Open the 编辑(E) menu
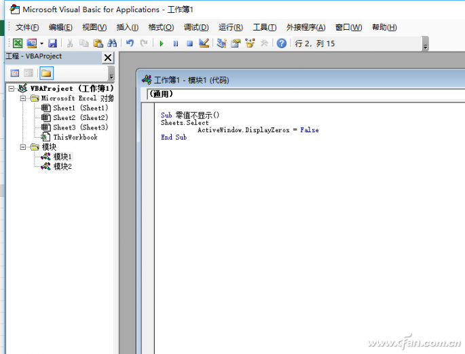This screenshot has height=354, width=465. click(60, 27)
